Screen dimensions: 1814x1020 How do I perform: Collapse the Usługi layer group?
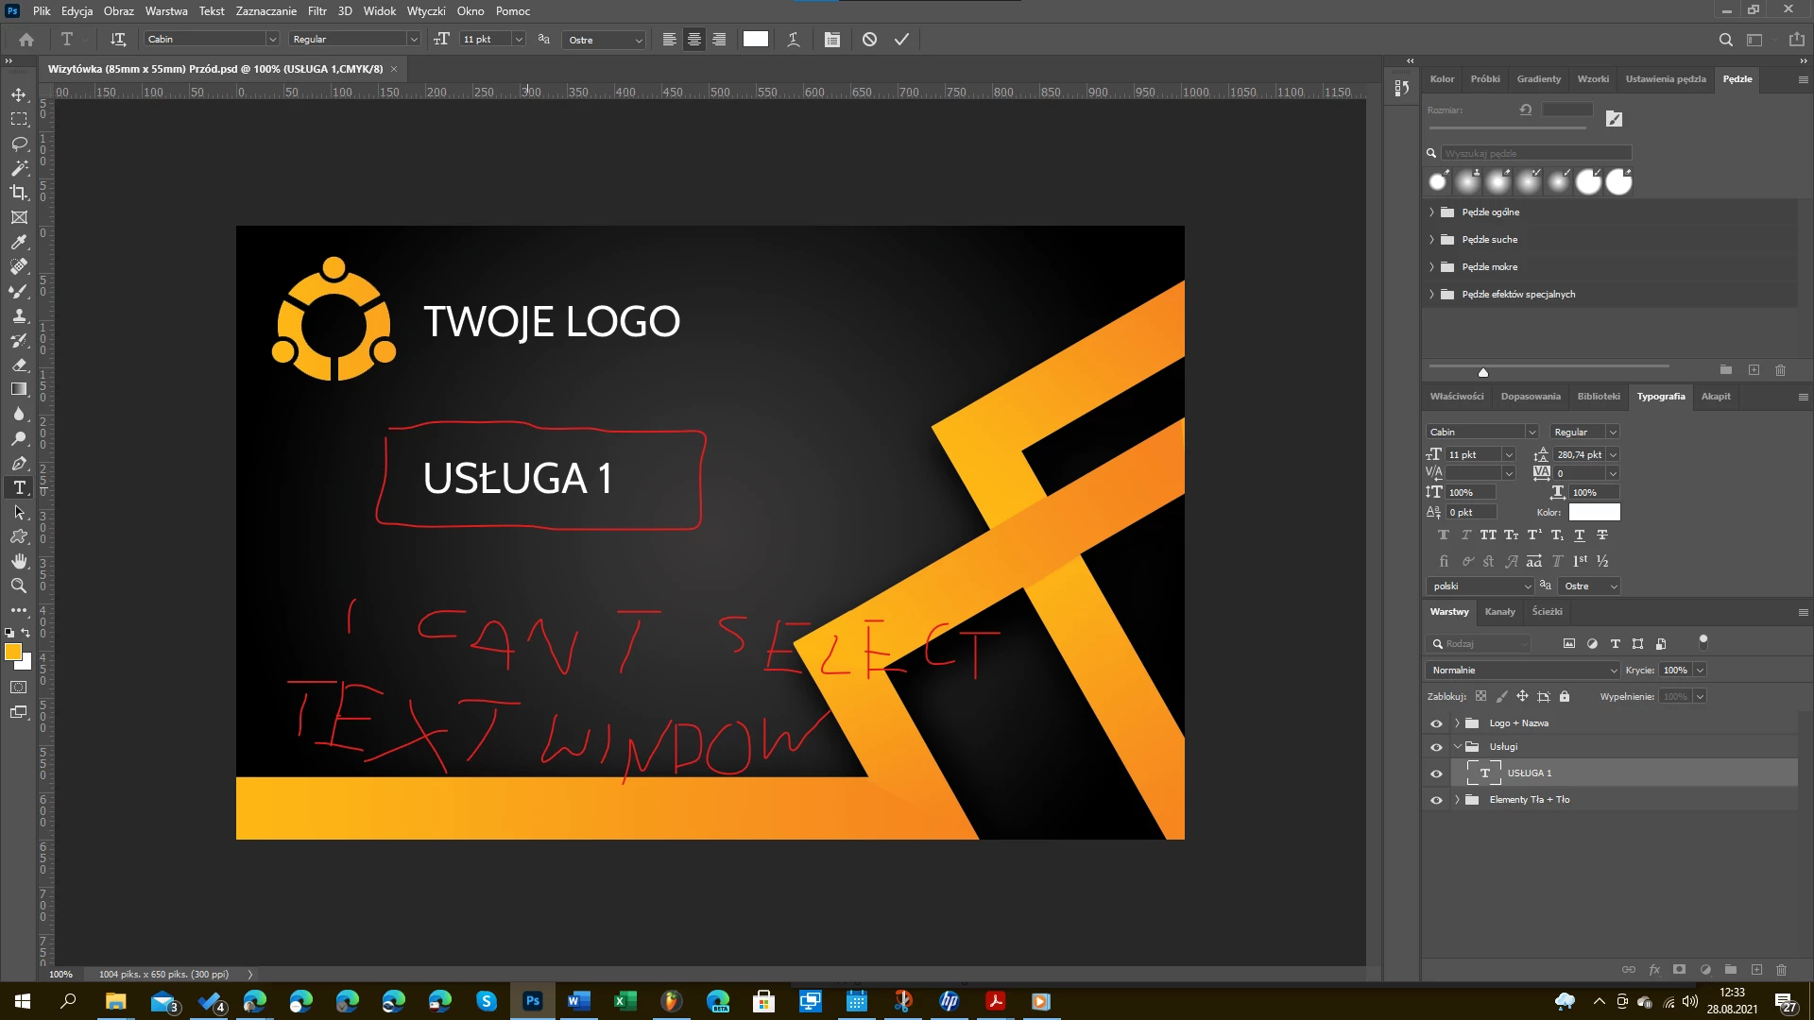1457,746
